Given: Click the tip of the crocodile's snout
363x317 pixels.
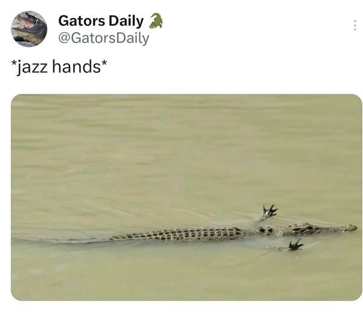Looking at the screenshot, I should coord(351,227).
